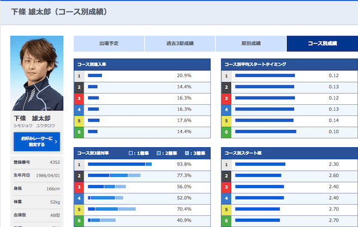Click green course 6 badge in コース別進入率
The image size is (358, 227).
coord(79,132)
